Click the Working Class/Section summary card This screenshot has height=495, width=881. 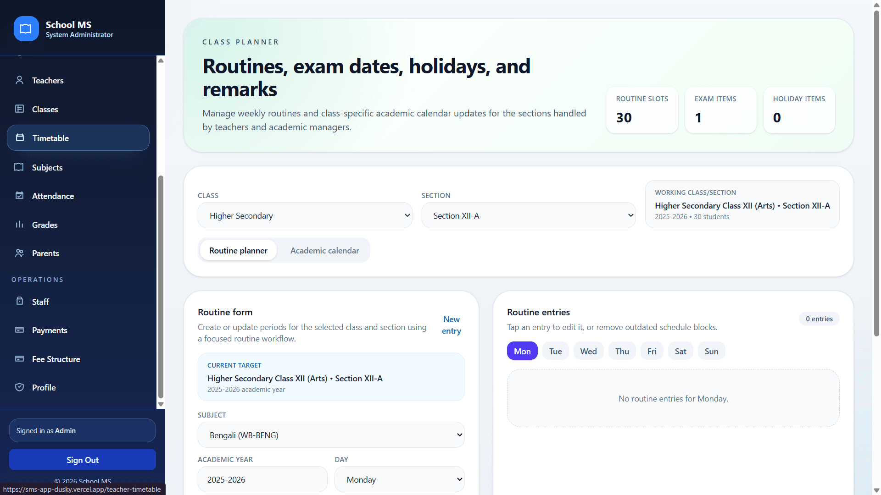click(x=742, y=204)
